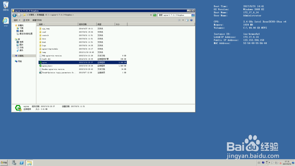Image resolution: width=295 pixels, height=166 pixels.
Task: Expand the address bar history dropdown
Action: (151, 15)
